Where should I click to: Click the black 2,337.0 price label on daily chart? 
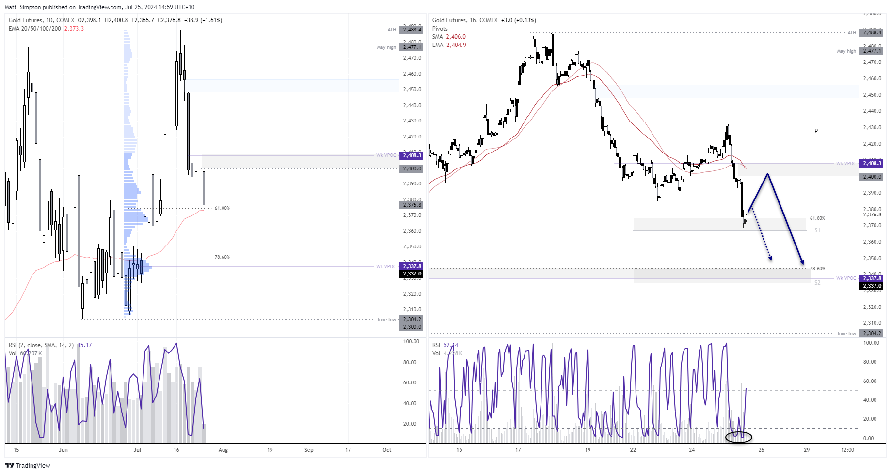pos(412,274)
